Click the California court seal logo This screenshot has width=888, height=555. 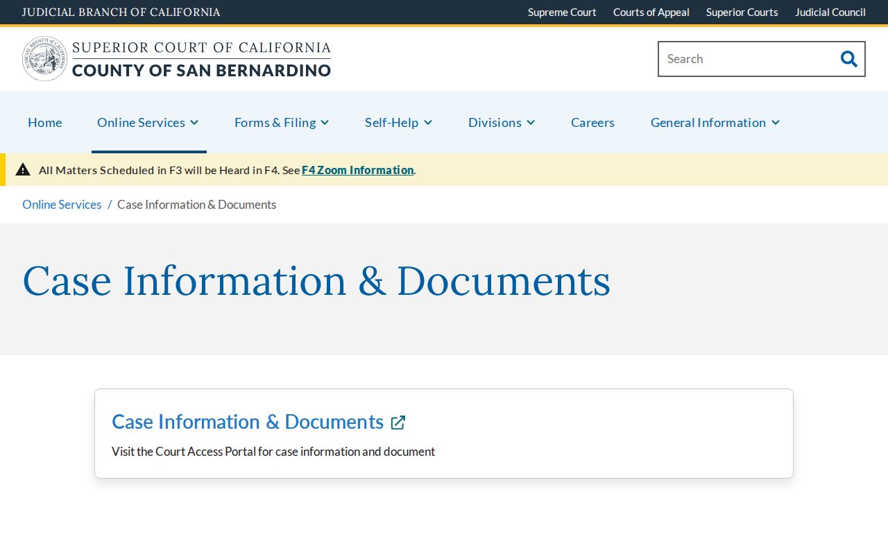[44, 59]
